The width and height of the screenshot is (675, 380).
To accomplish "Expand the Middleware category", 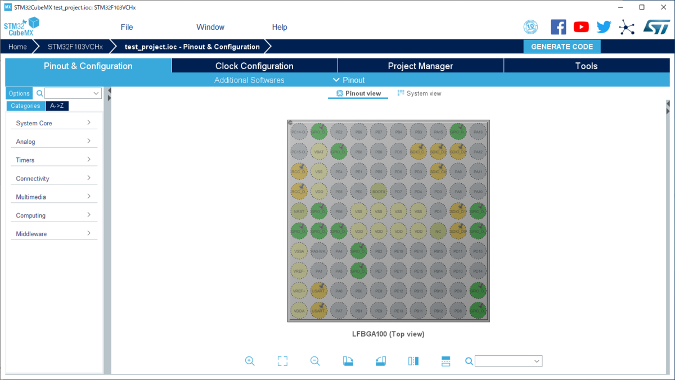I will click(x=53, y=234).
